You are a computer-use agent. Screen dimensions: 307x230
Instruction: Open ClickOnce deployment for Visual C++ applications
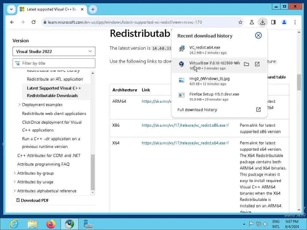[52, 126]
